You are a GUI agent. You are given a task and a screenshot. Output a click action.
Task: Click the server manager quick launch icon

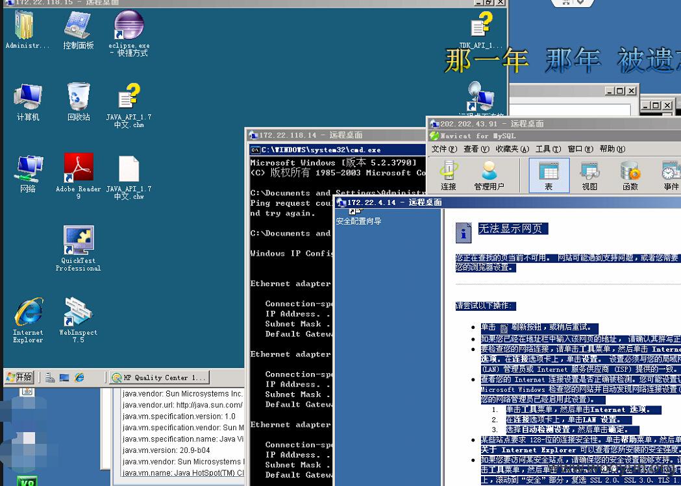click(x=50, y=378)
